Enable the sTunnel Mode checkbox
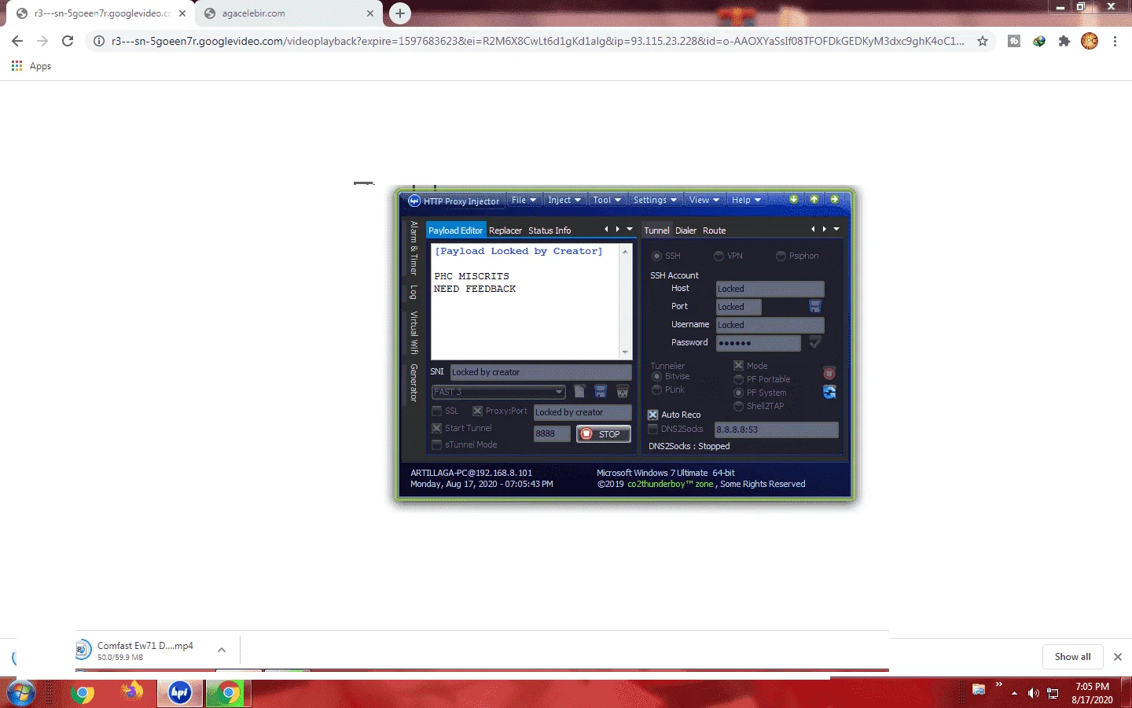The width and height of the screenshot is (1132, 708). click(x=437, y=444)
